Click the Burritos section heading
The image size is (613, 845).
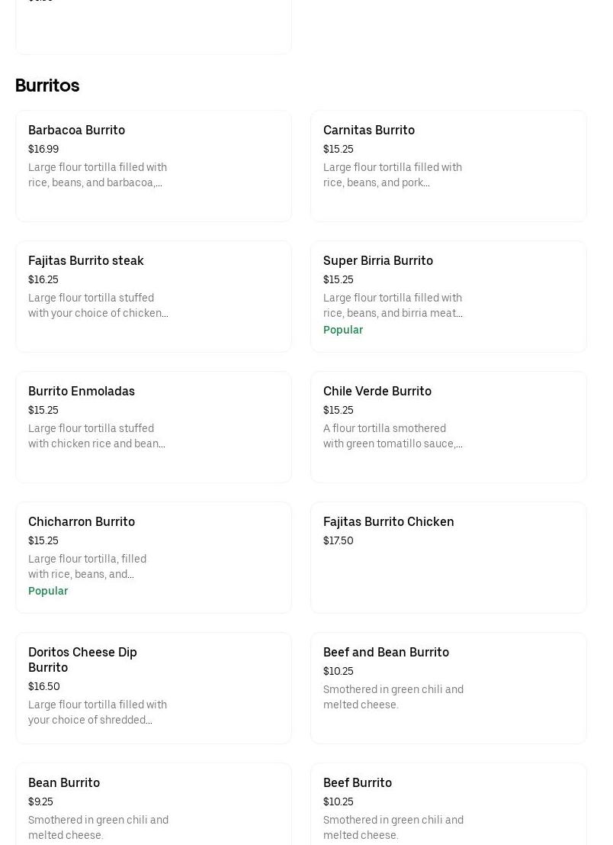click(x=47, y=85)
